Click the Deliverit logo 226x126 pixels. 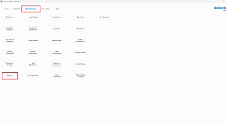click(220, 8)
